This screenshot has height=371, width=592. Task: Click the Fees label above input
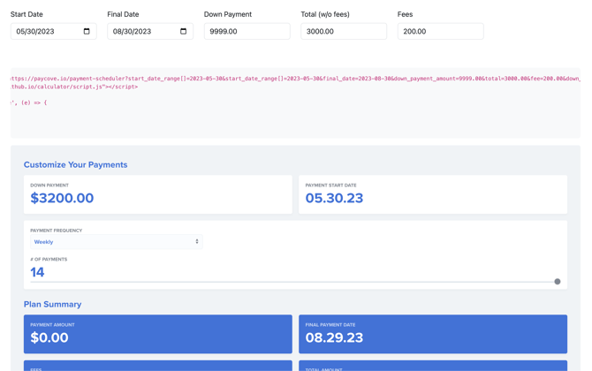405,14
